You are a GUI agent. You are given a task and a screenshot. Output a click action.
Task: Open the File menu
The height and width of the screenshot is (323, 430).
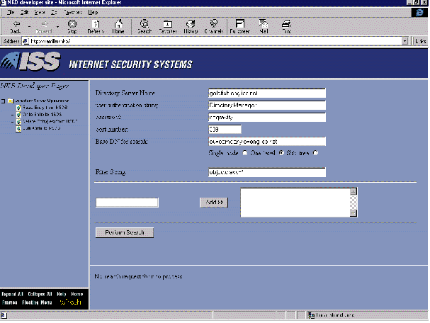pos(10,13)
